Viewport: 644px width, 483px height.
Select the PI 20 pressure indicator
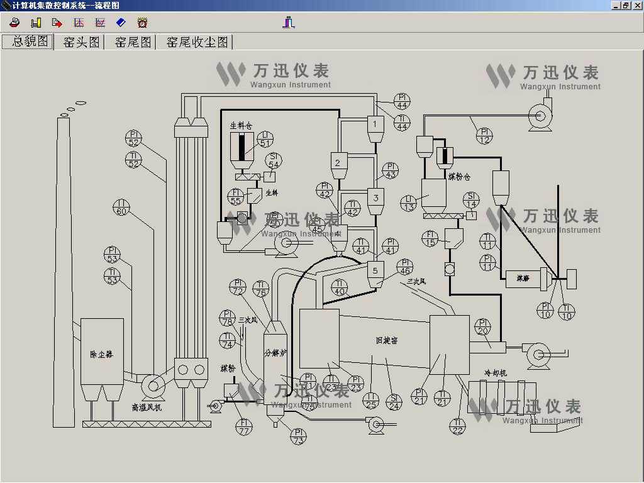coord(482,327)
